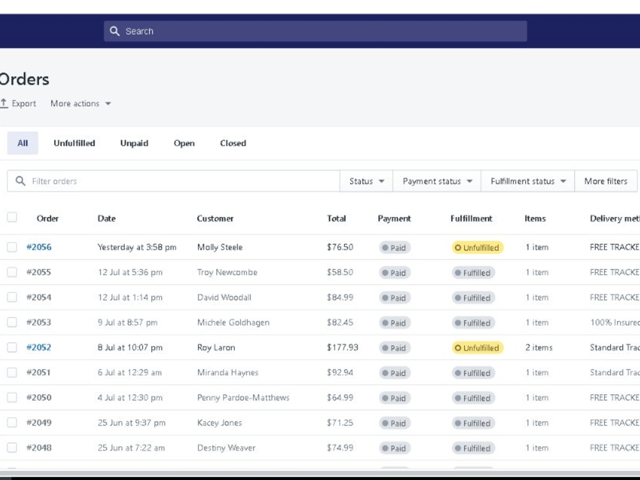Click the Order column header
The image size is (640, 480).
coord(47,218)
